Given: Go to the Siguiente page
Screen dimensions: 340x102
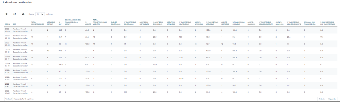Looking at the screenshot, I should (x=332, y=99).
